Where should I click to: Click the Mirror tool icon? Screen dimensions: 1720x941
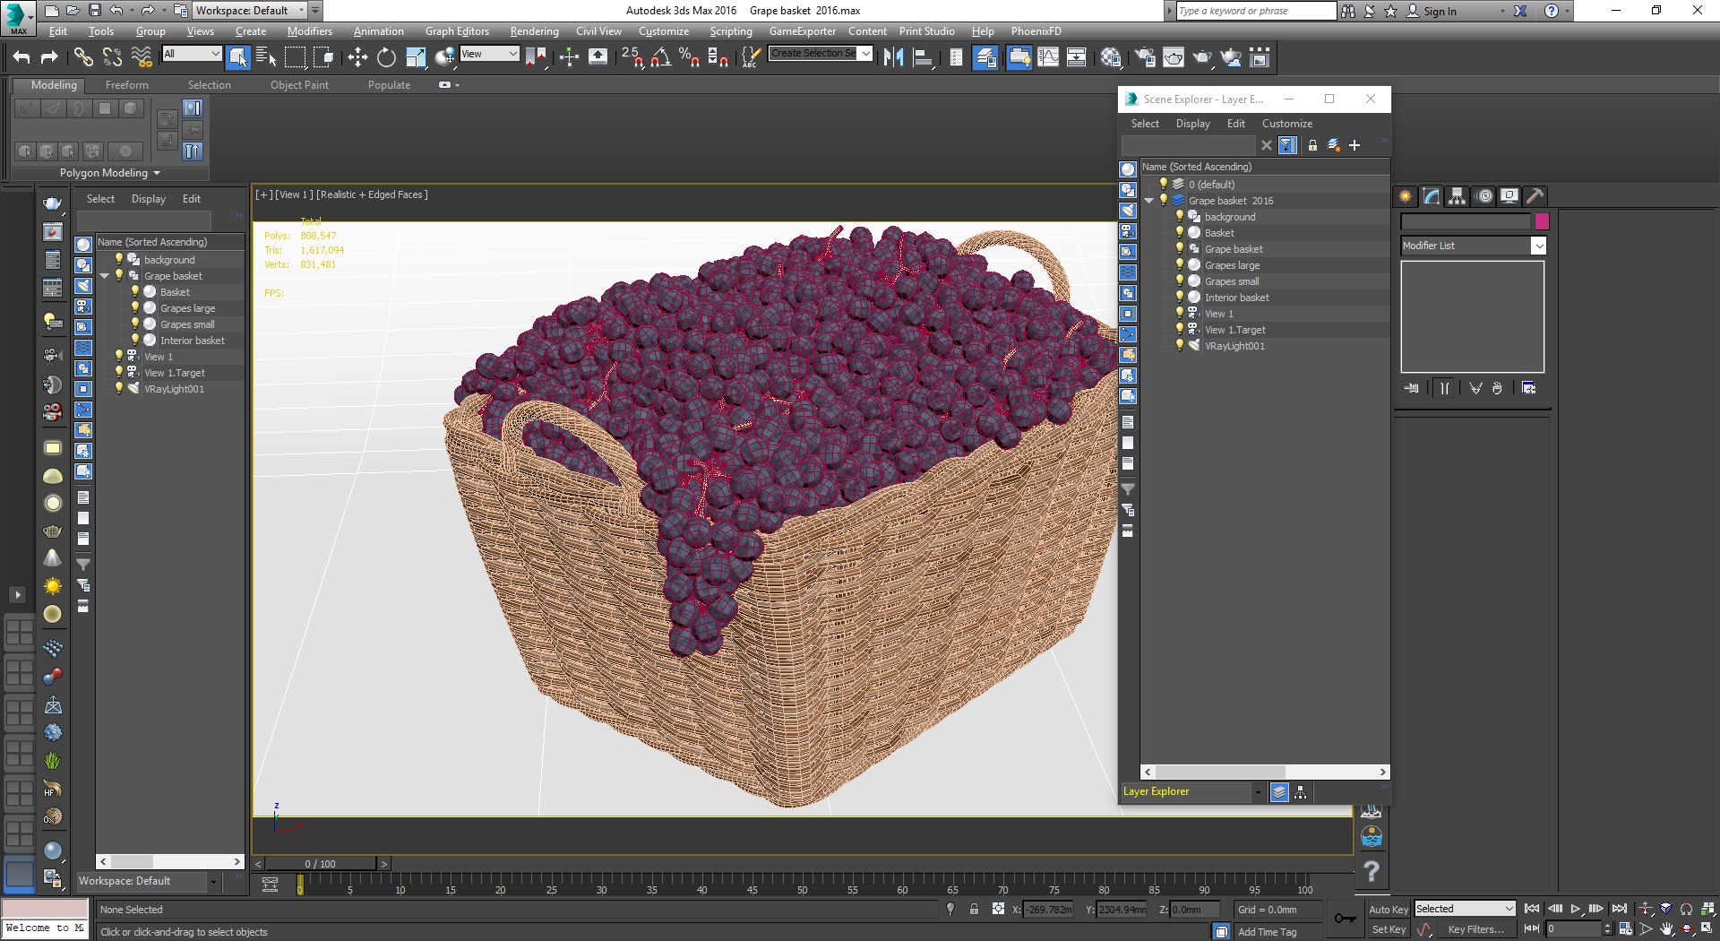tap(893, 57)
